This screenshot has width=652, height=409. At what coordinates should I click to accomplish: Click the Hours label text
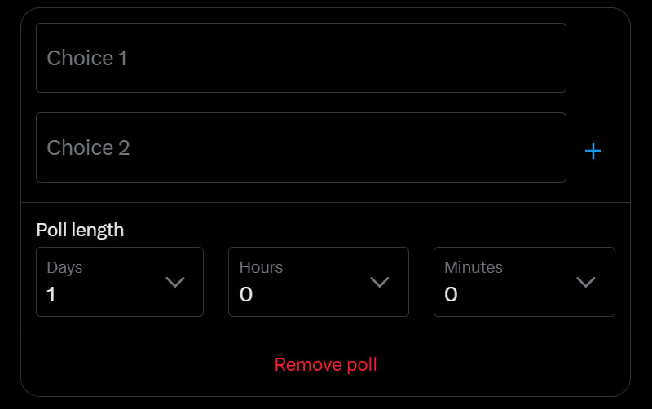(x=261, y=267)
